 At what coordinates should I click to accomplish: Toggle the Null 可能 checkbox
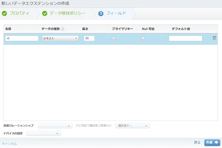coord(143,38)
